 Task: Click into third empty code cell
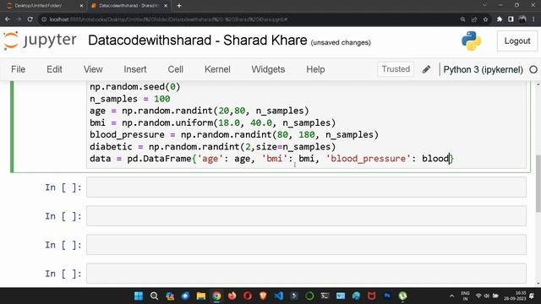306,245
